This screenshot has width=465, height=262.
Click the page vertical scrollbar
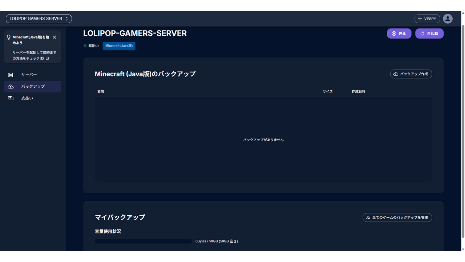pos(463,131)
